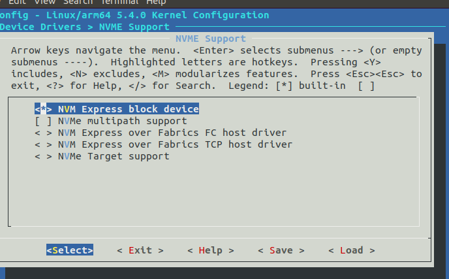
Task: Click the Load button
Action: [x=351, y=250]
